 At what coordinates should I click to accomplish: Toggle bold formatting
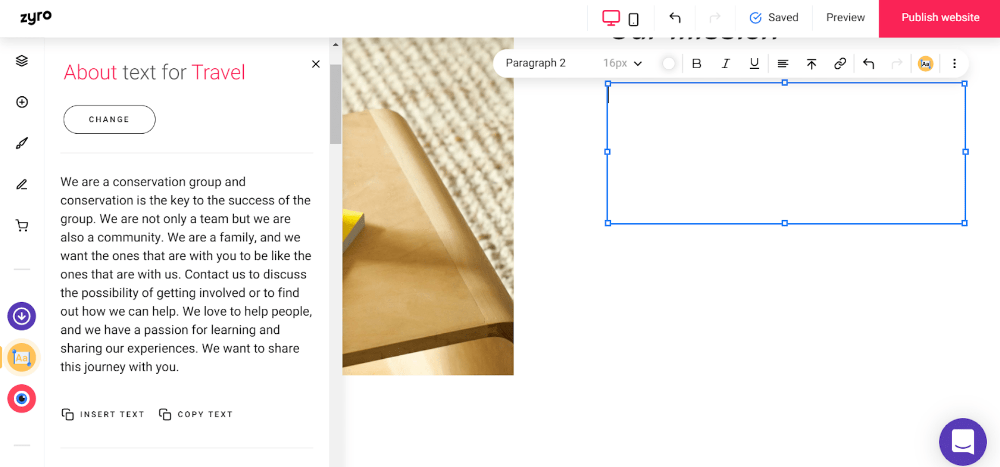[697, 64]
